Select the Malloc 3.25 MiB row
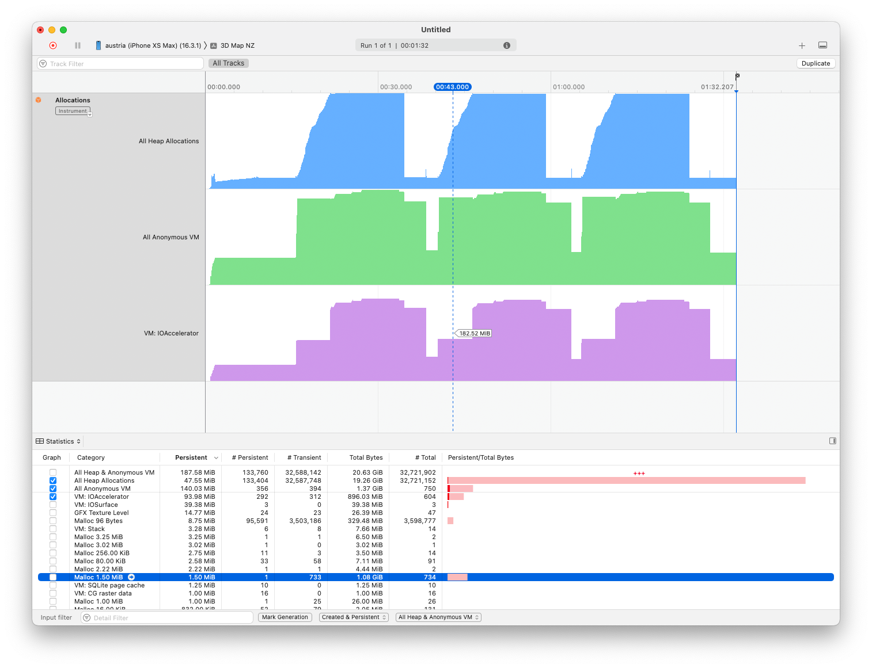The height and width of the screenshot is (668, 872). click(436, 537)
